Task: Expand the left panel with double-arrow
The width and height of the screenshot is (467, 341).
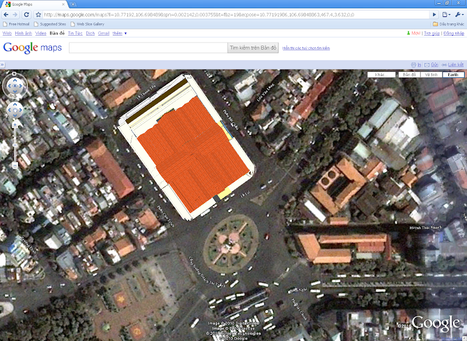Action: (2, 64)
